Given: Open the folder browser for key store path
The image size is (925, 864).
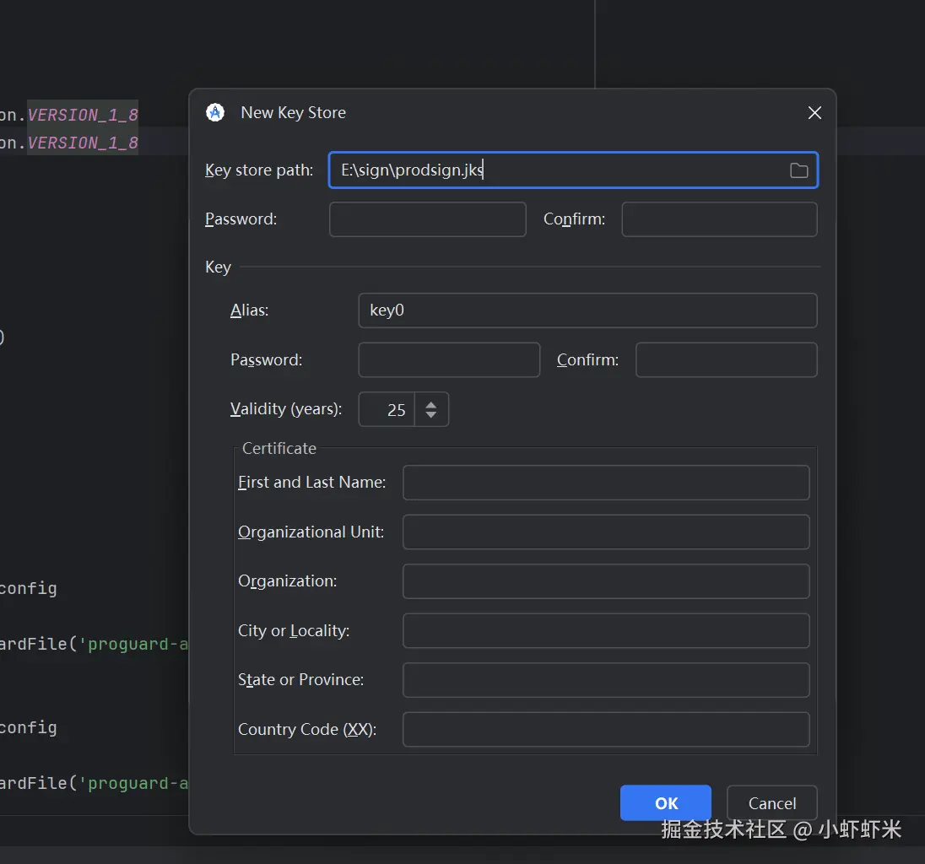Looking at the screenshot, I should tap(798, 170).
